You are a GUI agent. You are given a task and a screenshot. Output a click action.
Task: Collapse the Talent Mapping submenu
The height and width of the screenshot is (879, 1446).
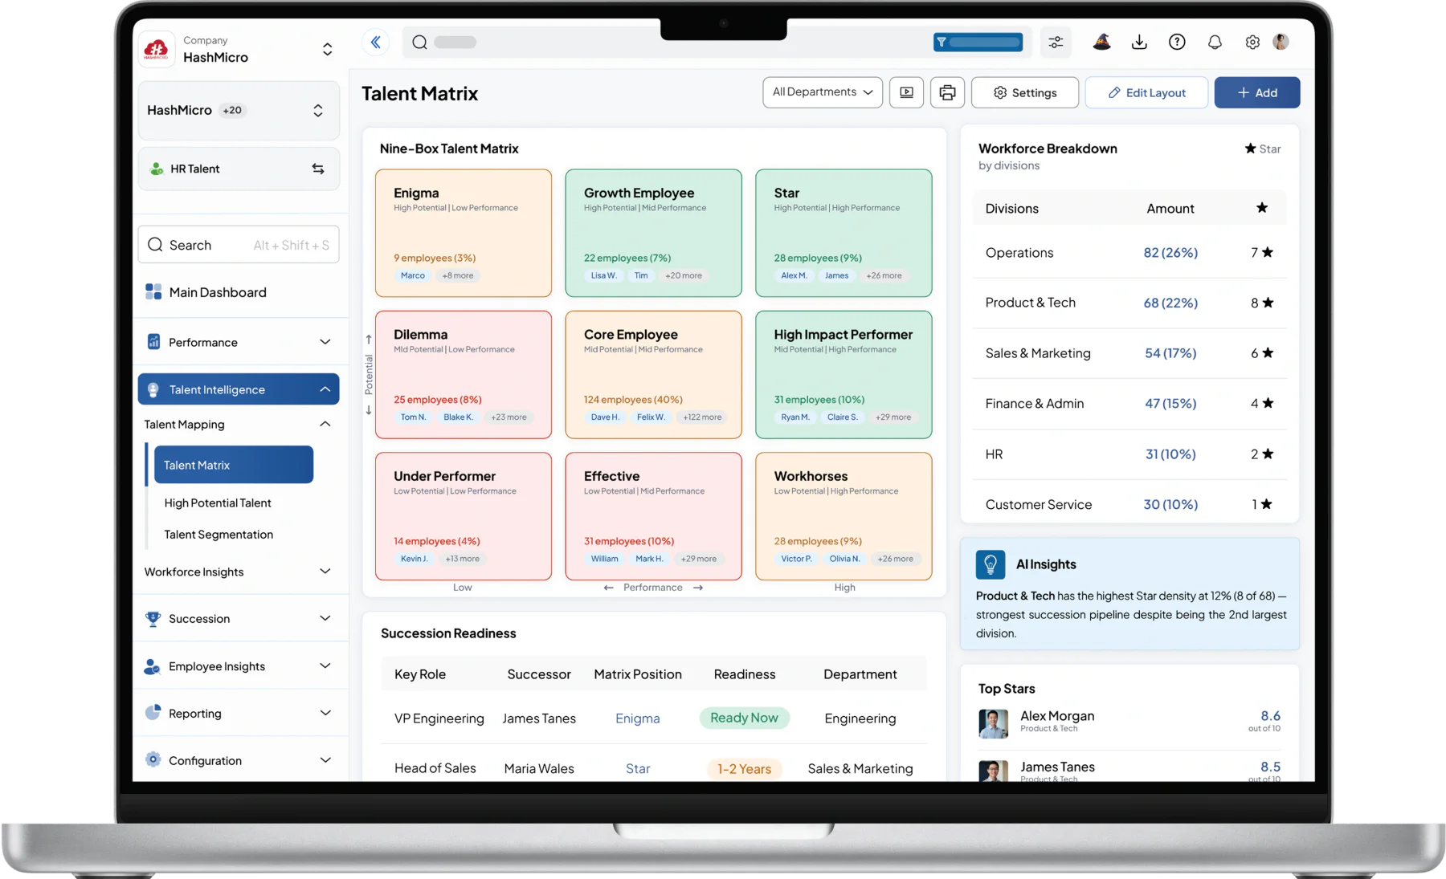(x=239, y=425)
